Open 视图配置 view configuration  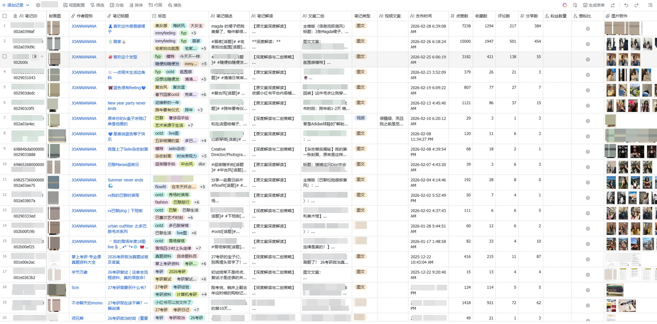tap(74, 5)
